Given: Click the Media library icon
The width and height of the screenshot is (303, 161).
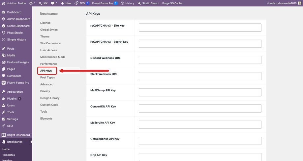Looking at the screenshot, I should pos(4,55).
